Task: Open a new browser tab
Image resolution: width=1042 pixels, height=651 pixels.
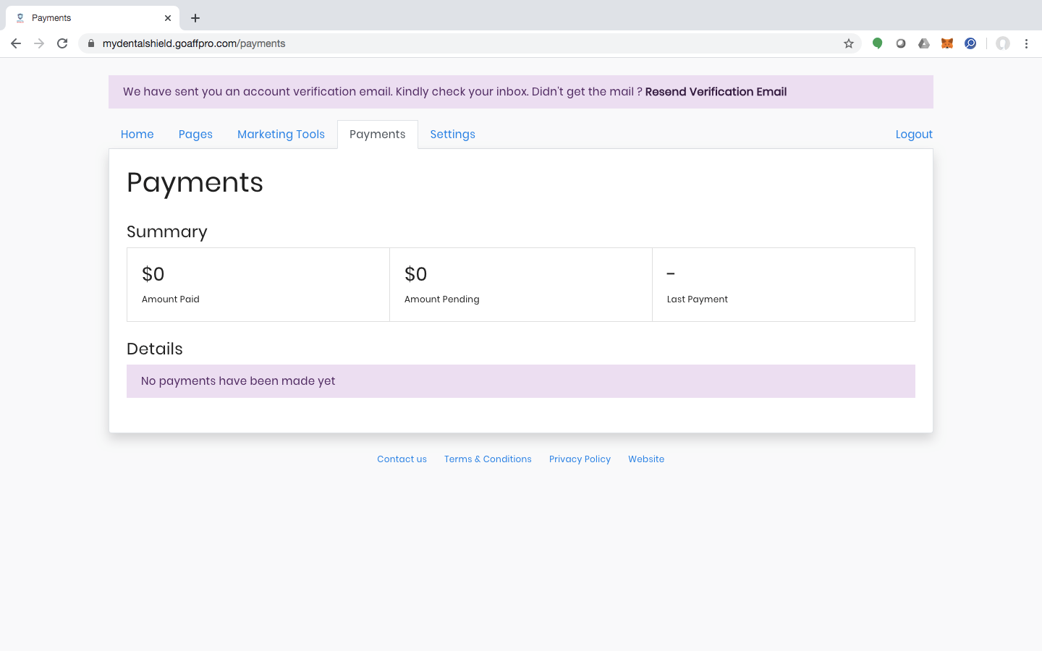Action: 195,18
